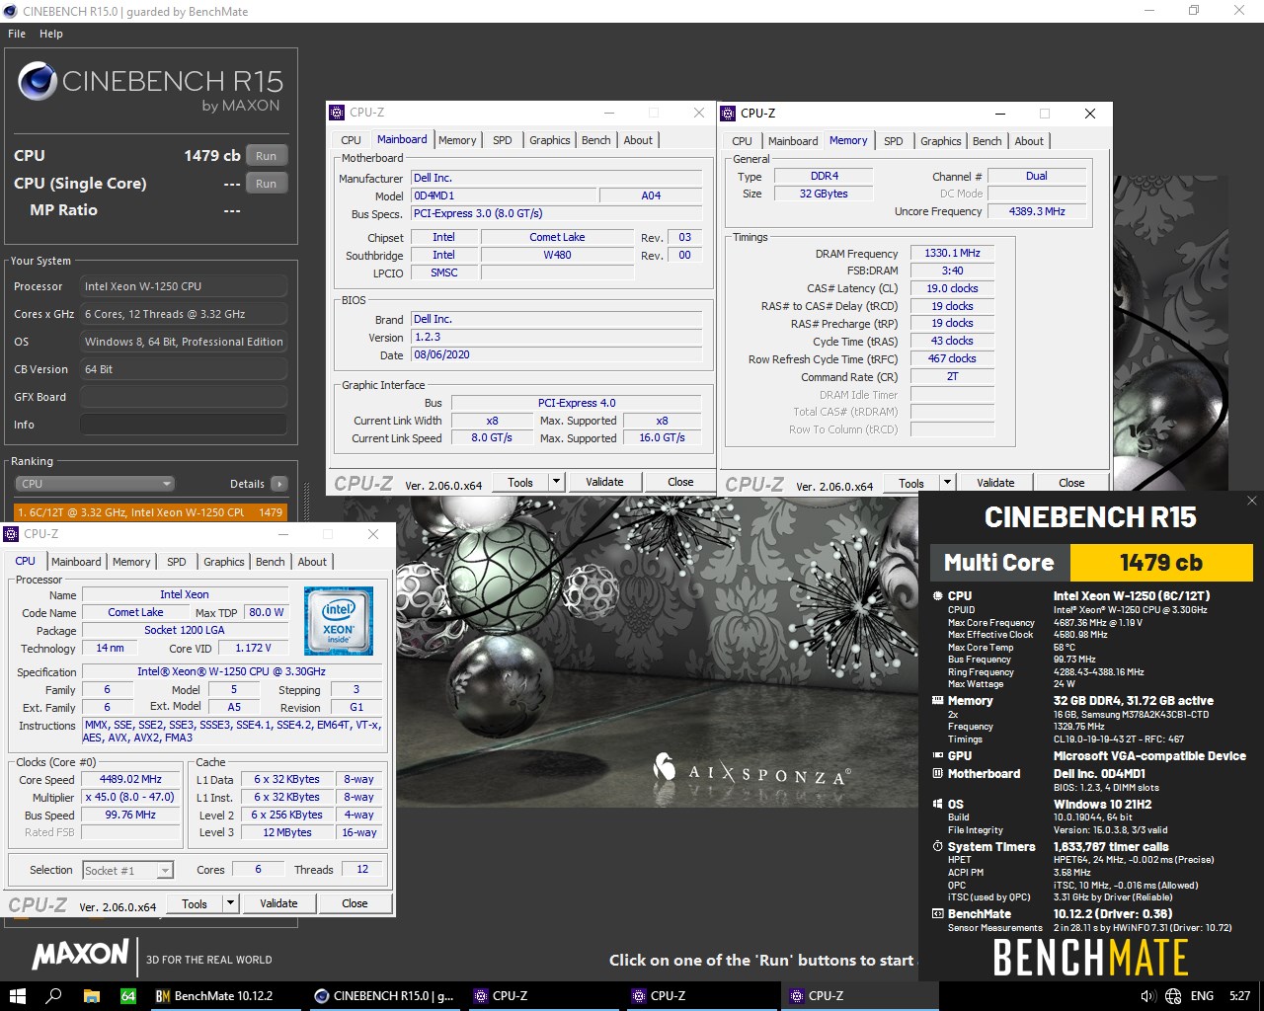Click Tools button in Memory CPU-Z window
Viewport: 1264px width, 1011px height.
[911, 483]
